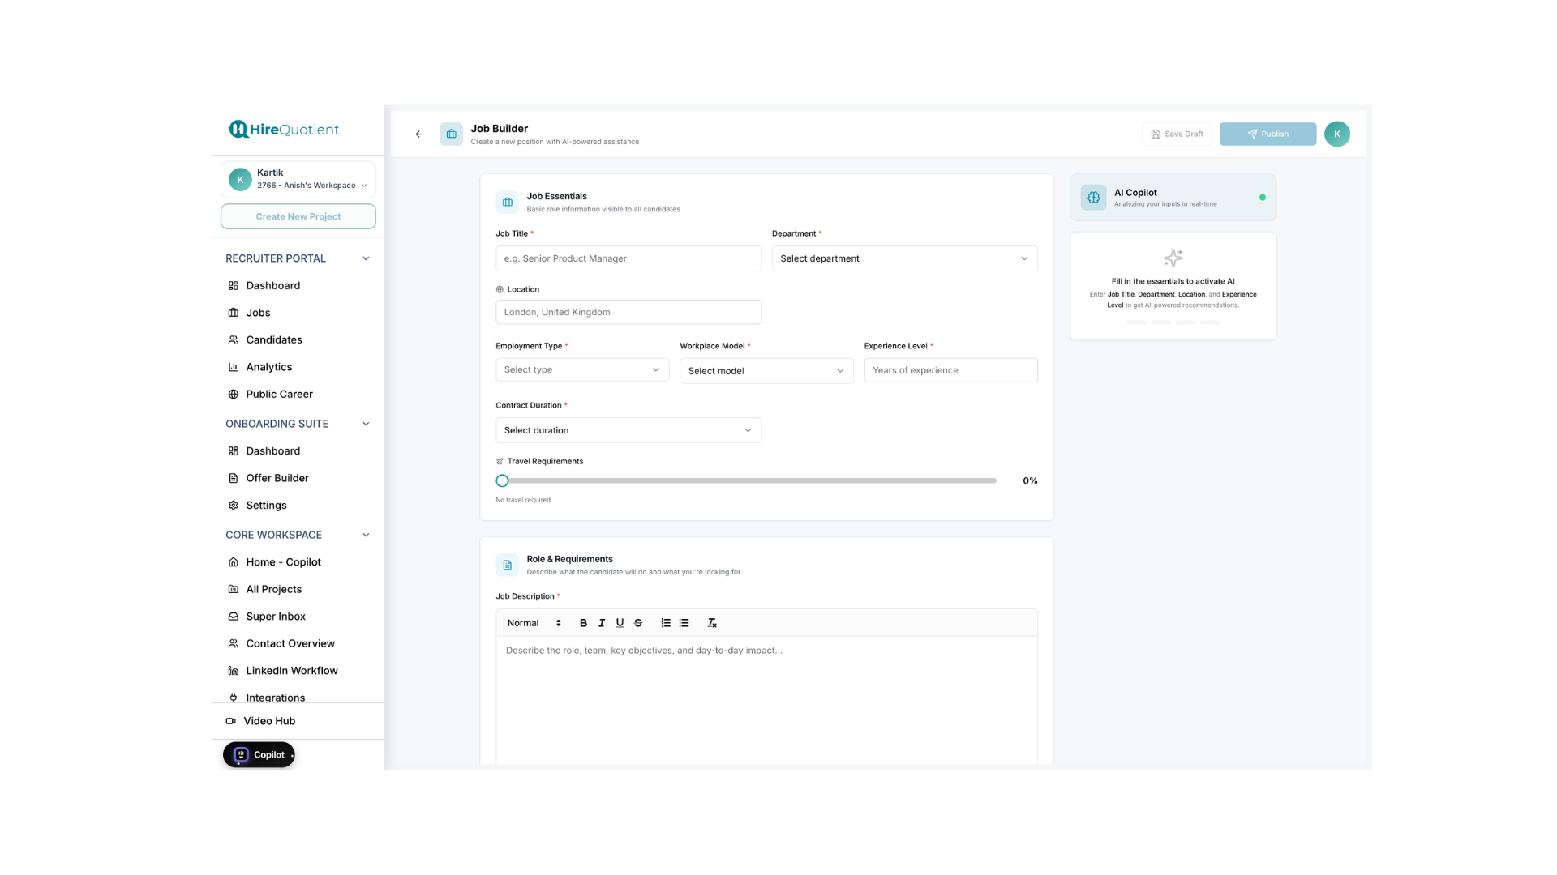
Task: Toggle bold formatting in job description
Action: tap(583, 623)
